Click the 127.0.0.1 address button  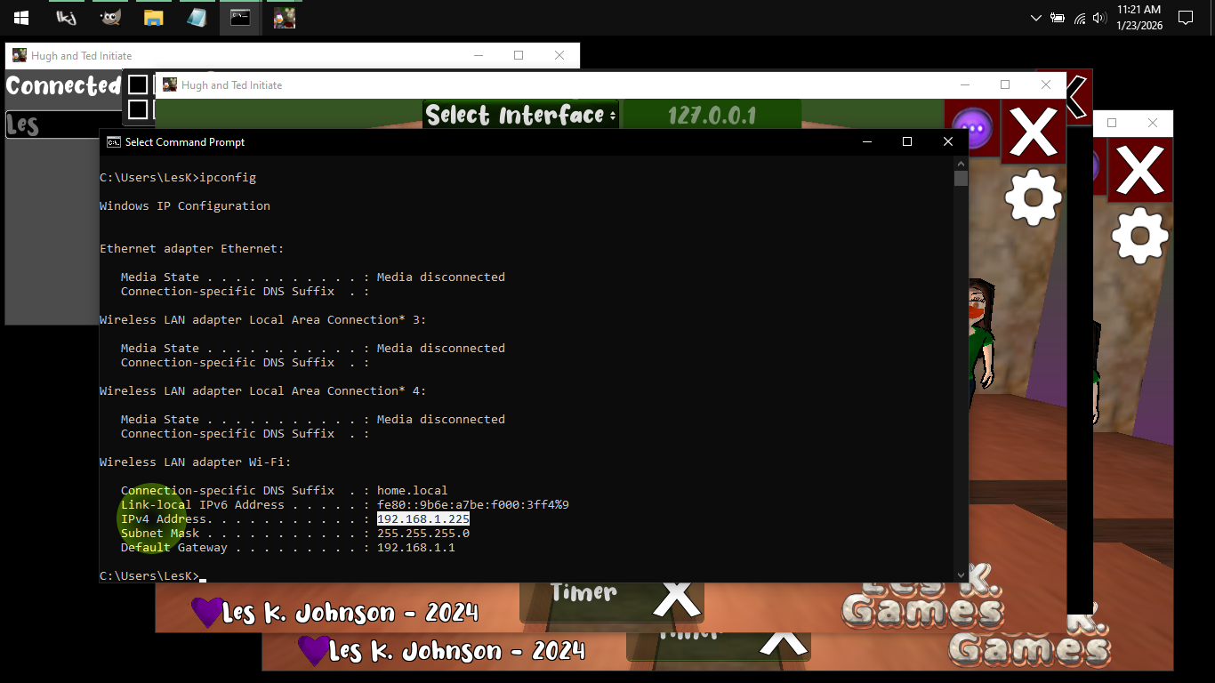pos(711,115)
